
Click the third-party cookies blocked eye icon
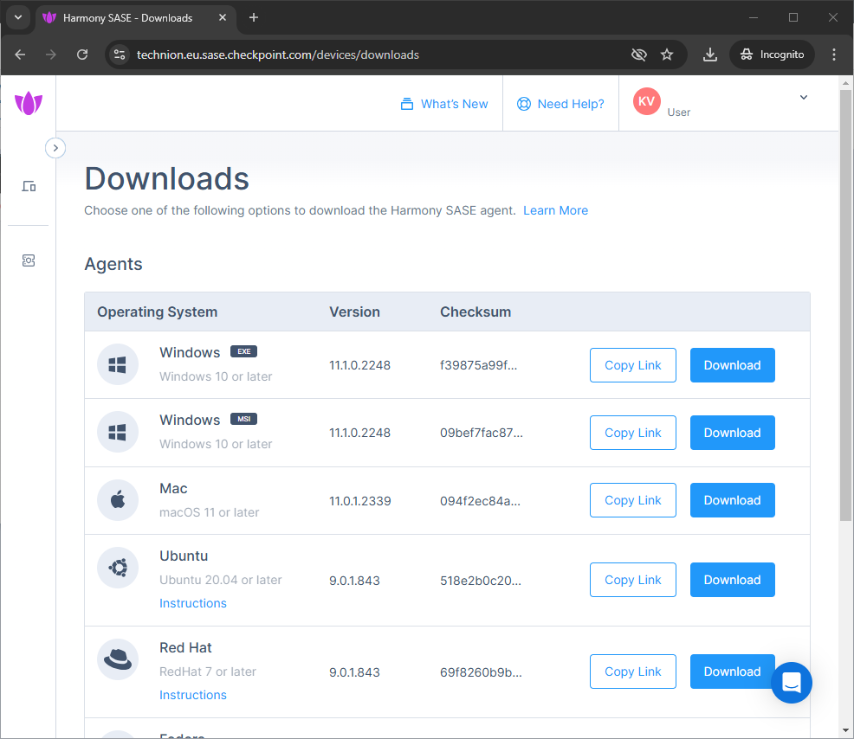pyautogui.click(x=638, y=55)
